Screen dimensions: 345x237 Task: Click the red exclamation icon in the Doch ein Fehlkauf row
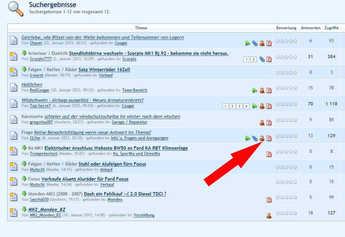pyautogui.click(x=269, y=200)
